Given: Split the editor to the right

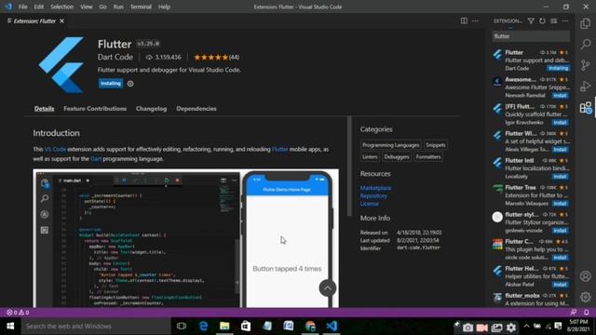Looking at the screenshot, I should [464, 20].
